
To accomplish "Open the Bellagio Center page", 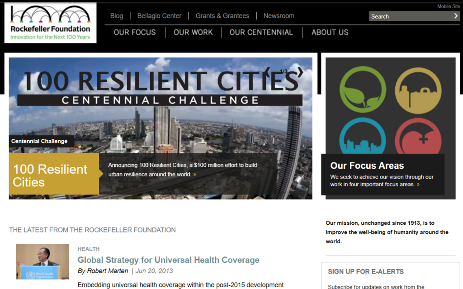I will 159,16.
